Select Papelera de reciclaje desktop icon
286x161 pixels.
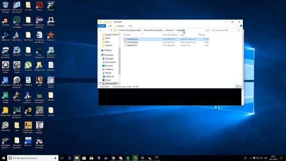tap(5, 7)
